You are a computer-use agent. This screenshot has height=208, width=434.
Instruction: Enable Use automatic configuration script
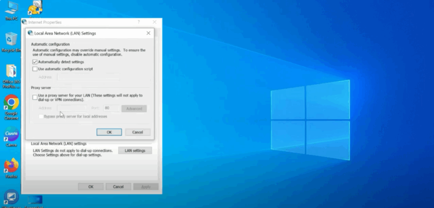tap(35, 69)
